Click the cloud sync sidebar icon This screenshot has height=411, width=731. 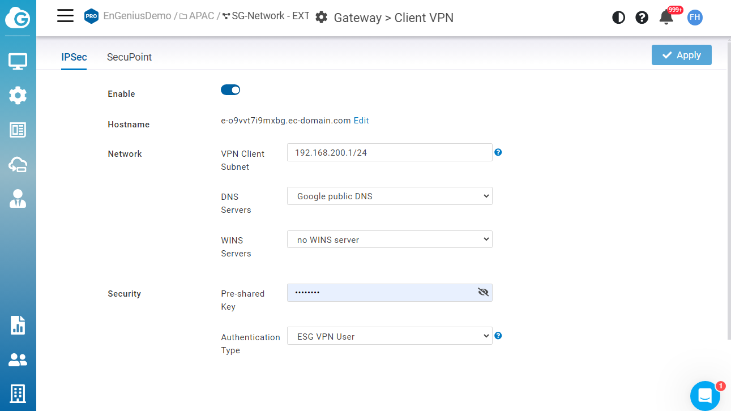click(x=18, y=165)
